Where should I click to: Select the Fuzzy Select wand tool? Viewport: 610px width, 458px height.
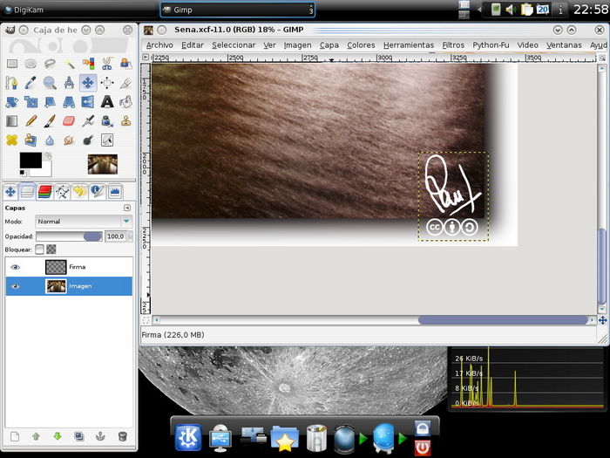pos(69,64)
